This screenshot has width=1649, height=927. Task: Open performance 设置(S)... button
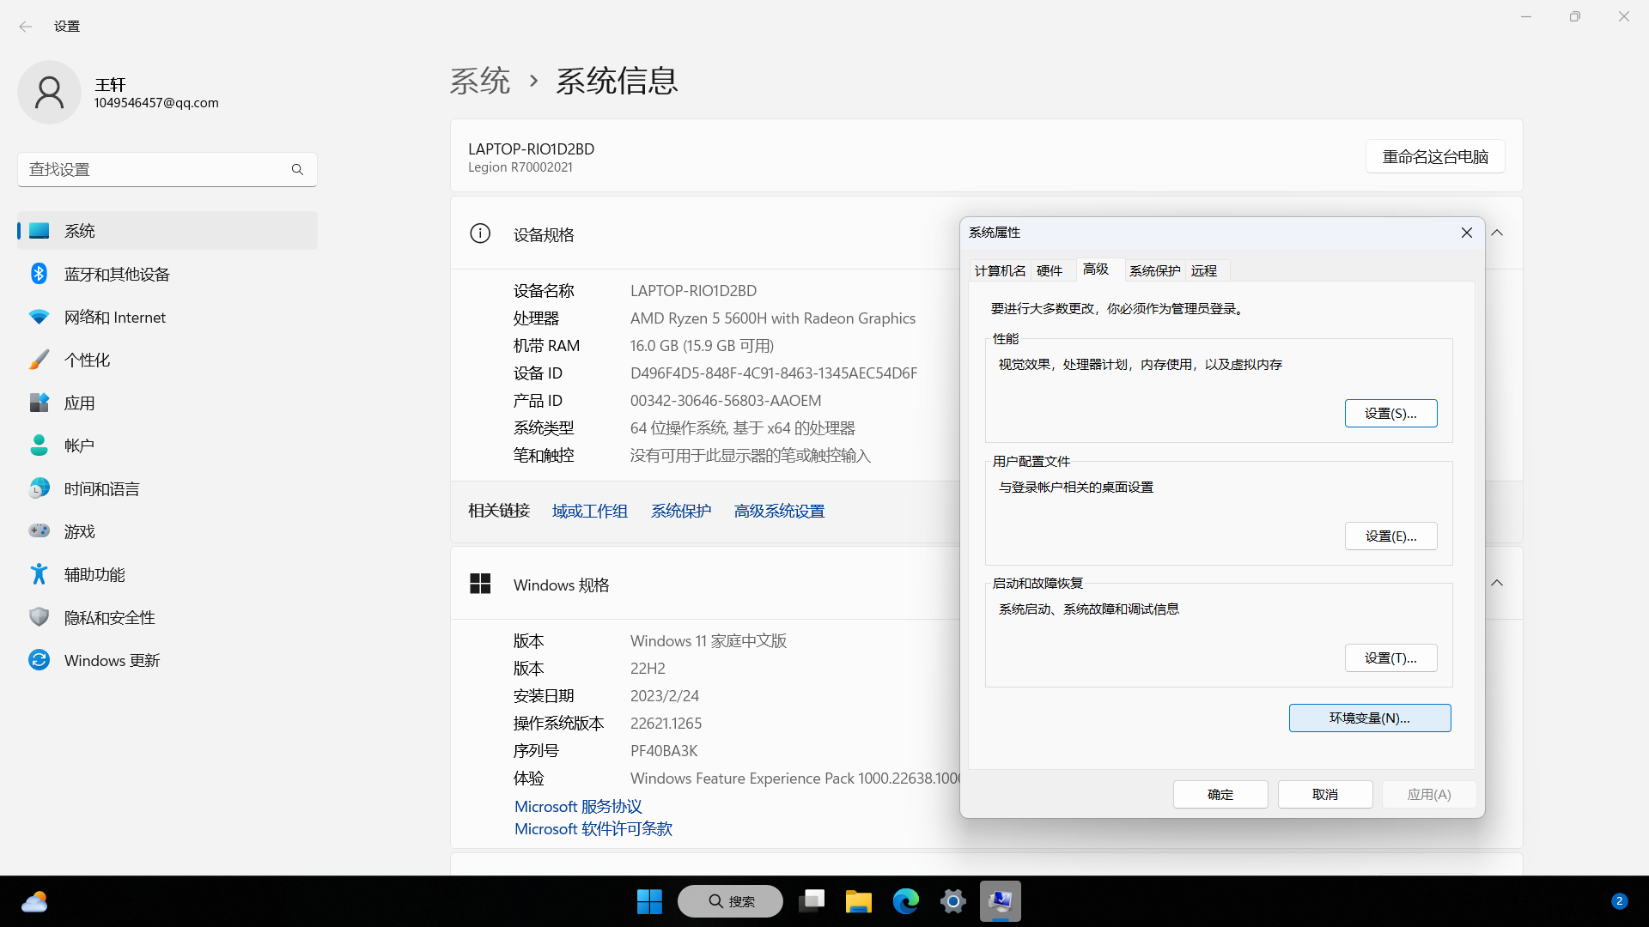tap(1390, 414)
